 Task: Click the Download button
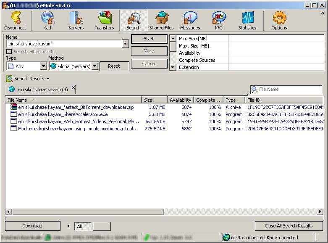click(33, 226)
